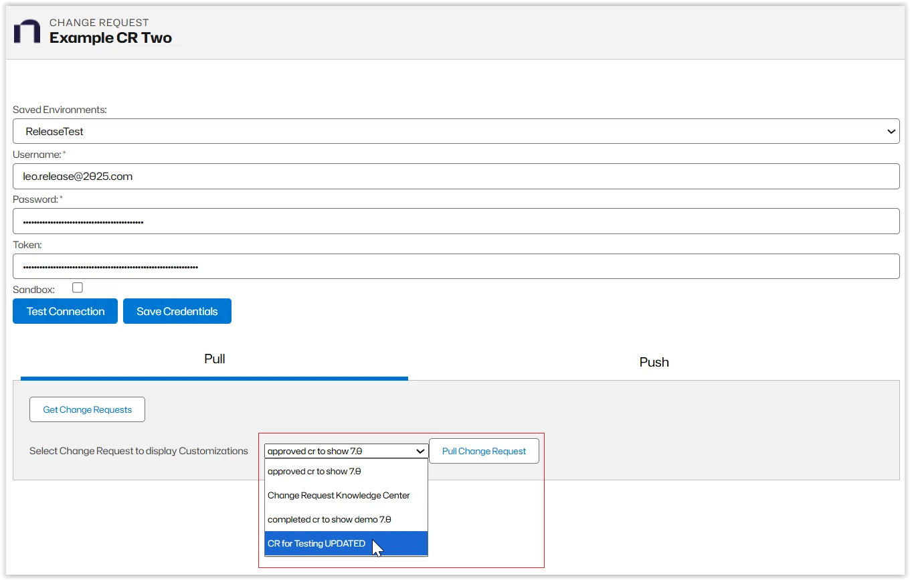The image size is (910, 580).
Task: Enable the Sandbox checkbox
Action: tap(78, 288)
